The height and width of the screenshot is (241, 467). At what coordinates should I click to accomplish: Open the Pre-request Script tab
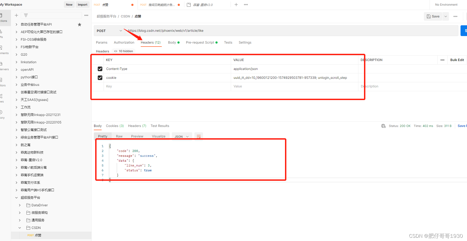[x=202, y=42]
